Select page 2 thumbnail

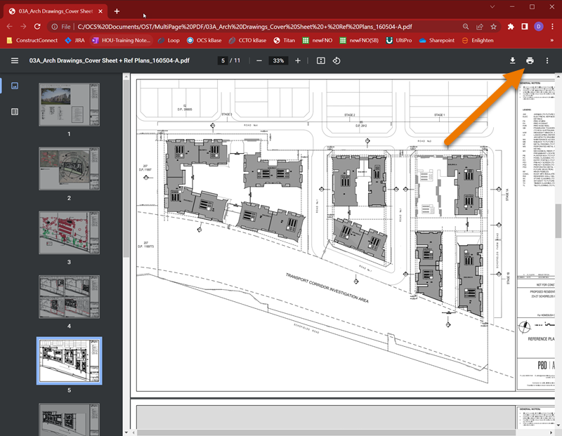(x=69, y=169)
